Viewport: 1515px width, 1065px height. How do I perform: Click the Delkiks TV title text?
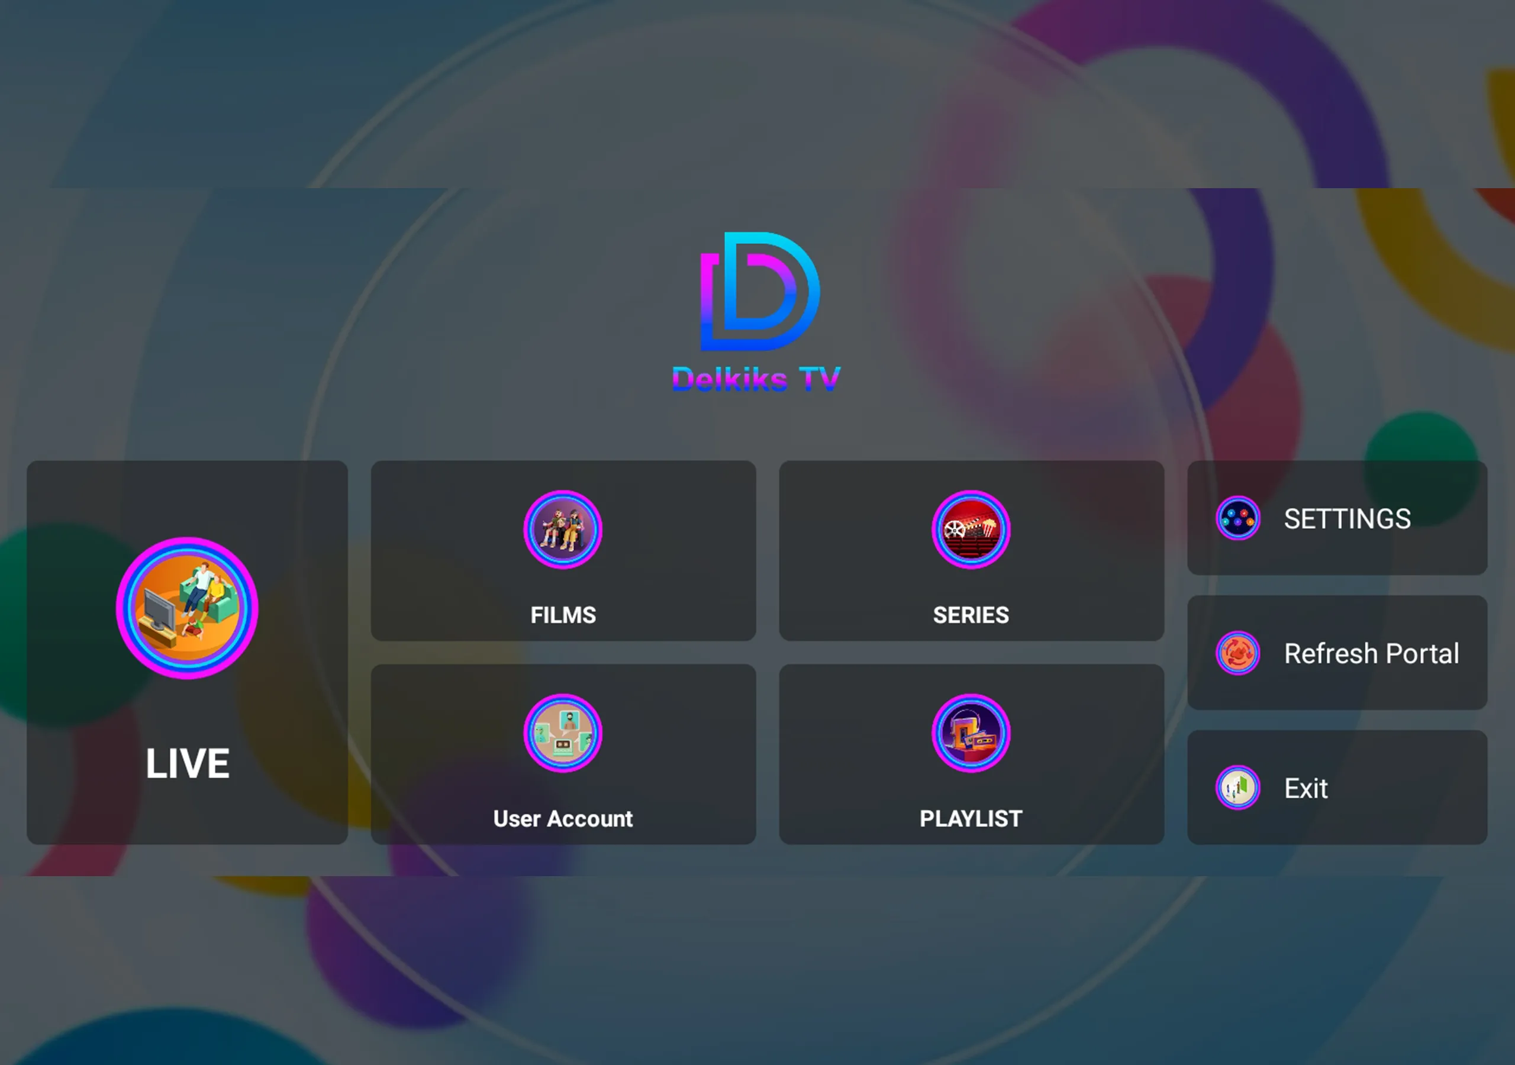click(756, 379)
